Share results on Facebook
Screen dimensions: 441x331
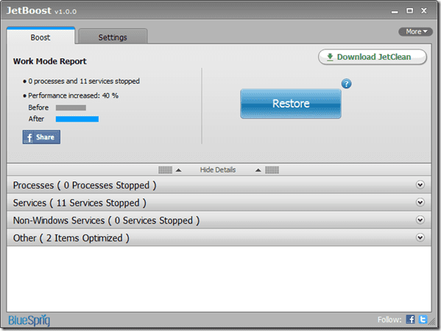41,137
